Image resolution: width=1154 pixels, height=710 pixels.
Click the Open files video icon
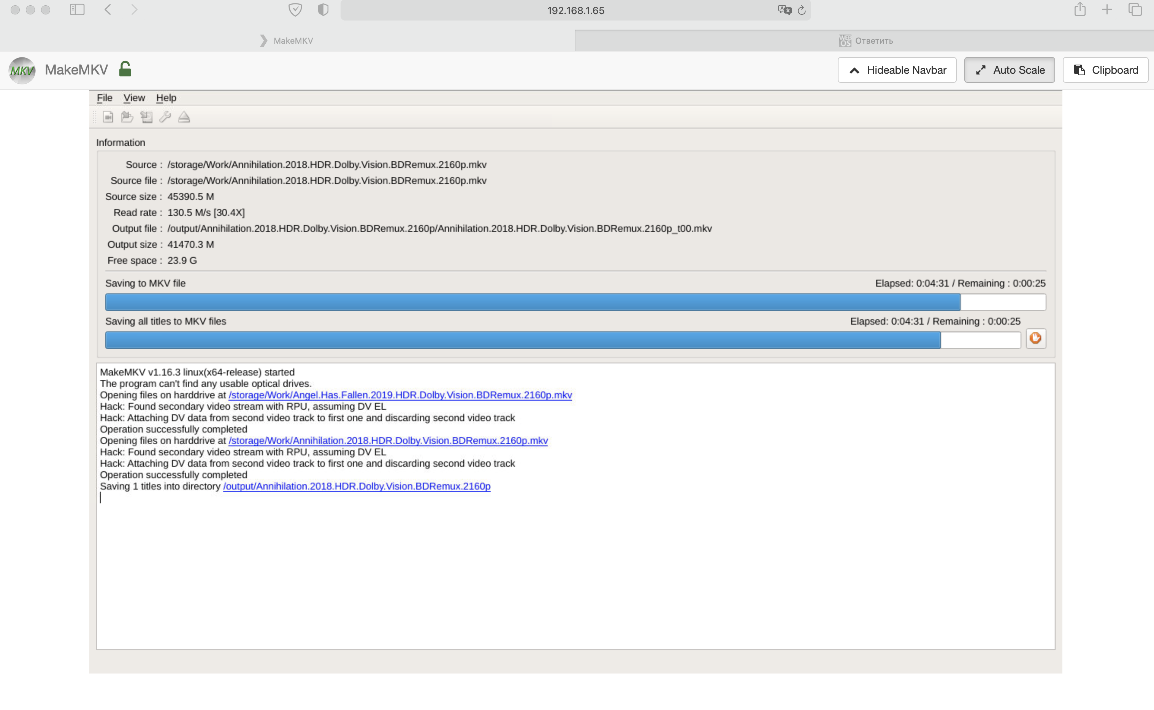(108, 117)
